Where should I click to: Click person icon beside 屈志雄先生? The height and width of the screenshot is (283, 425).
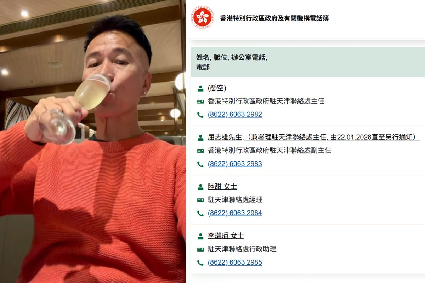click(x=200, y=137)
